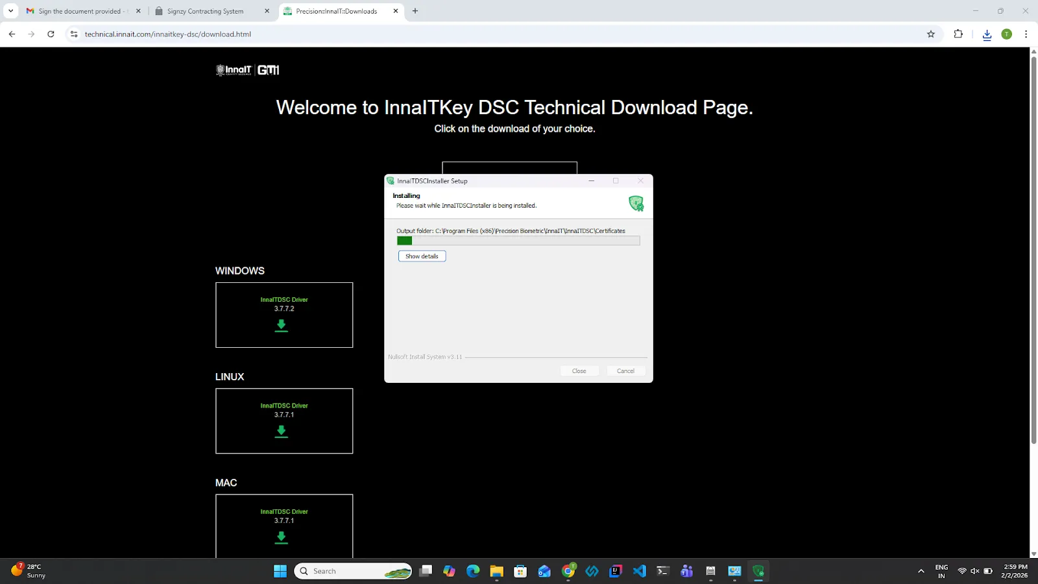
Task: Open the Chrome downloads icon
Action: [987, 34]
